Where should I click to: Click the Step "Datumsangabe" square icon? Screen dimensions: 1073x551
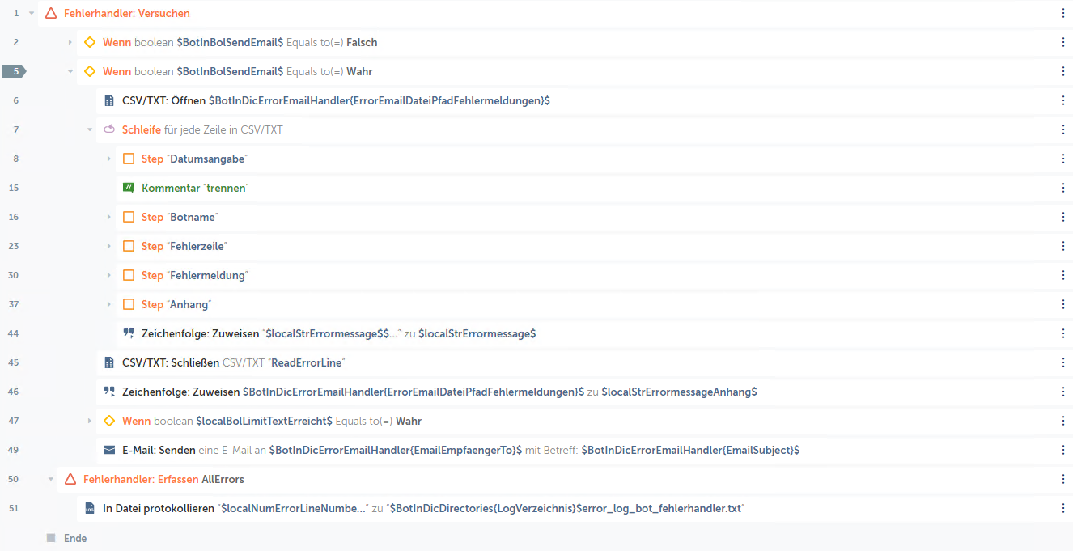coord(129,159)
